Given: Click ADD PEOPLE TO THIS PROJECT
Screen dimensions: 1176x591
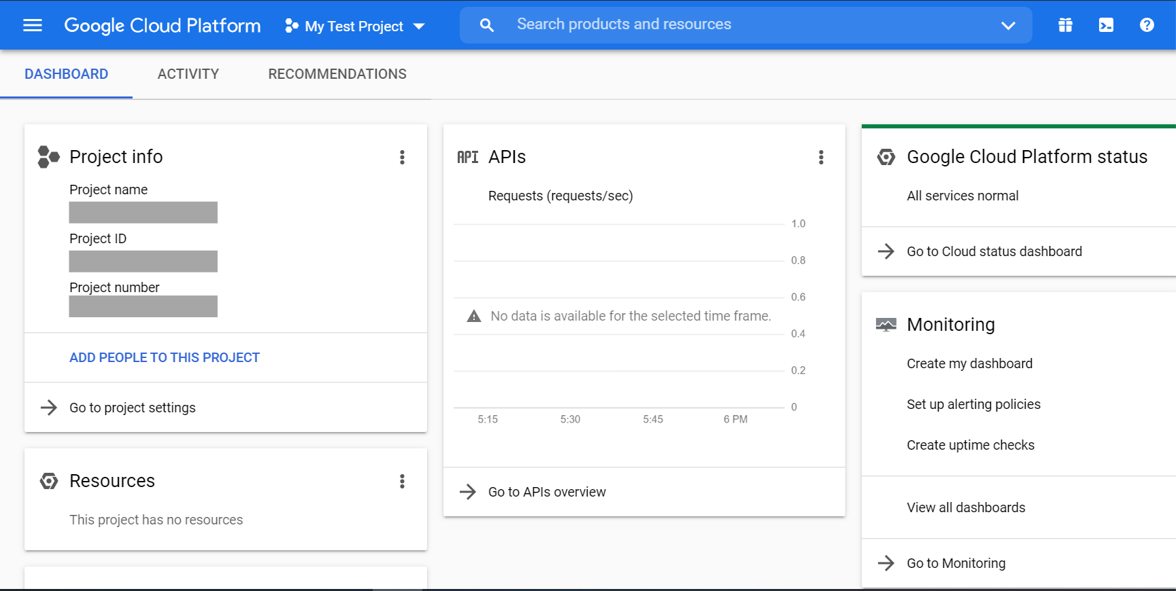Looking at the screenshot, I should [x=165, y=357].
